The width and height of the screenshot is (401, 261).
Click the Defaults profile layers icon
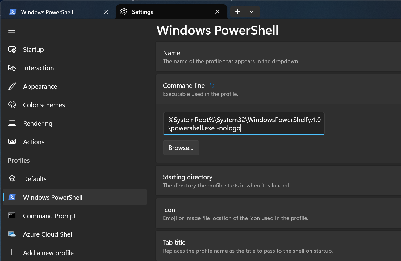(12, 179)
